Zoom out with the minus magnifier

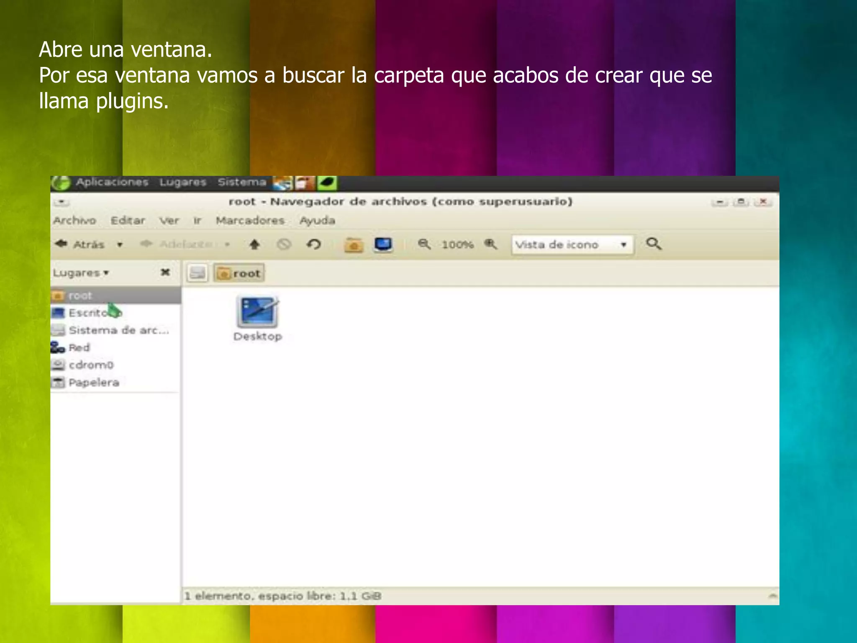click(424, 244)
